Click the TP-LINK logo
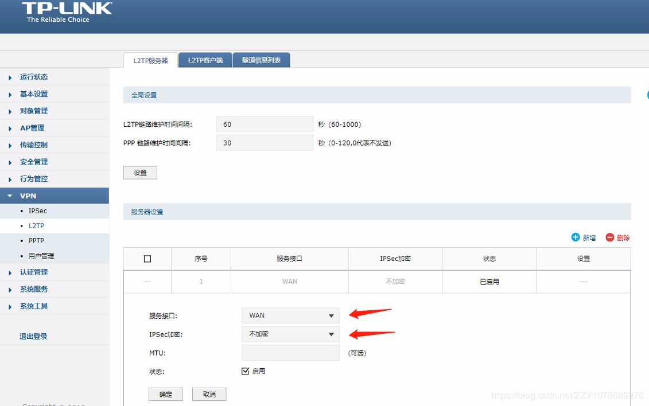649x406 pixels. [67, 12]
